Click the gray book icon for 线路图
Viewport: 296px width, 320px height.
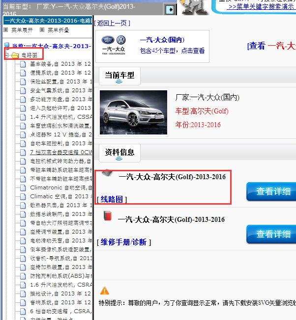tap(108, 173)
